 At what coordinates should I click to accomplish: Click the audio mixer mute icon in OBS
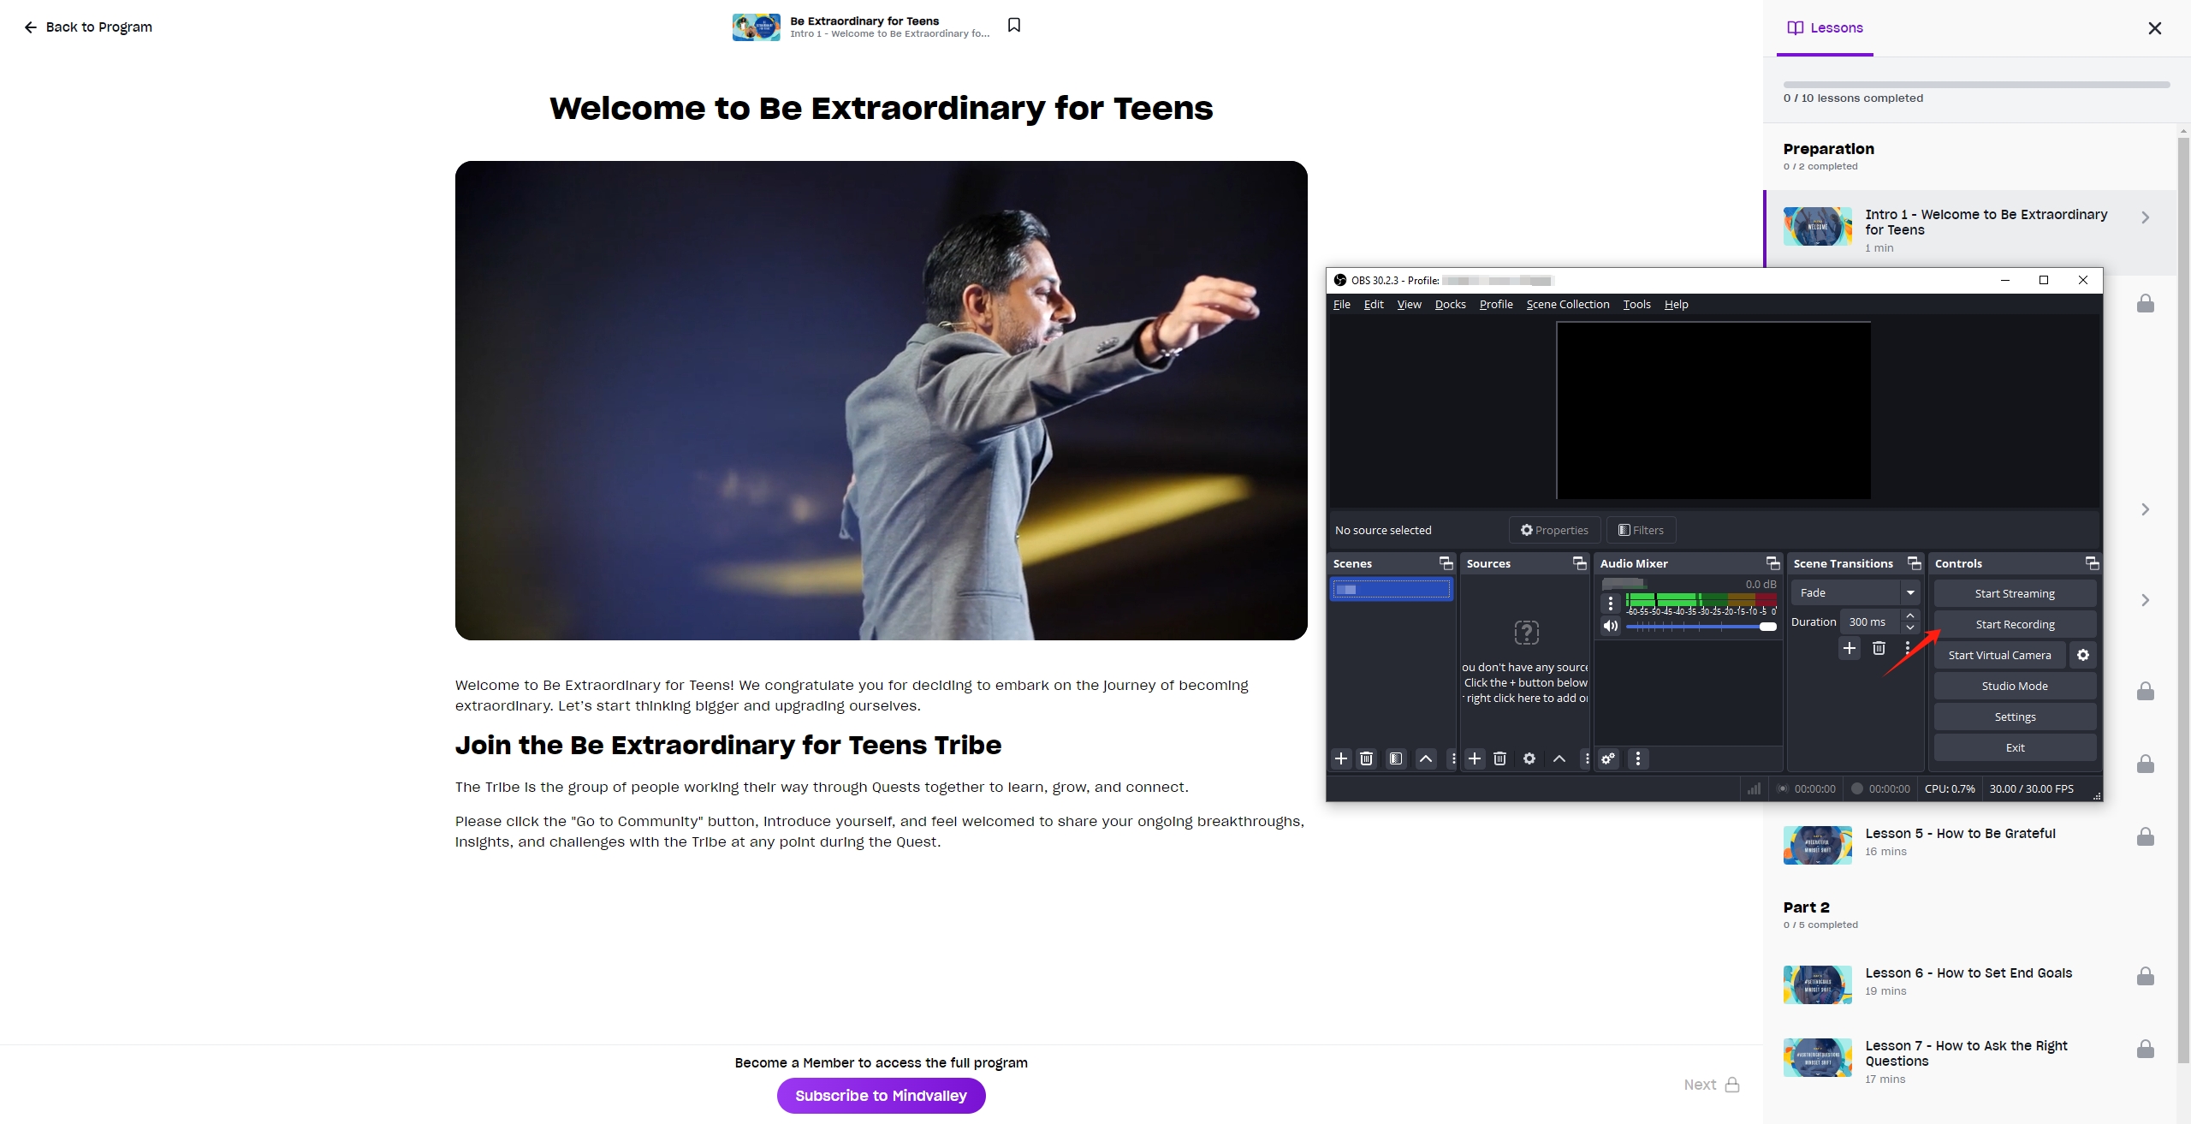1609,625
